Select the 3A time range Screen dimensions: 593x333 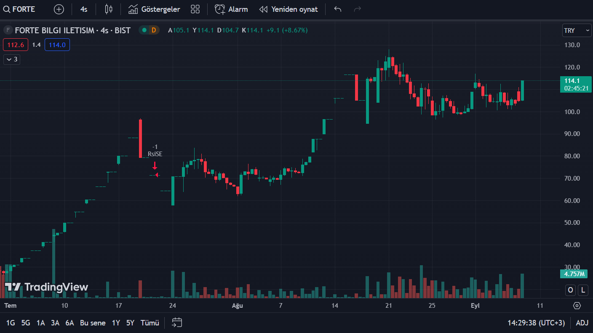(55, 323)
